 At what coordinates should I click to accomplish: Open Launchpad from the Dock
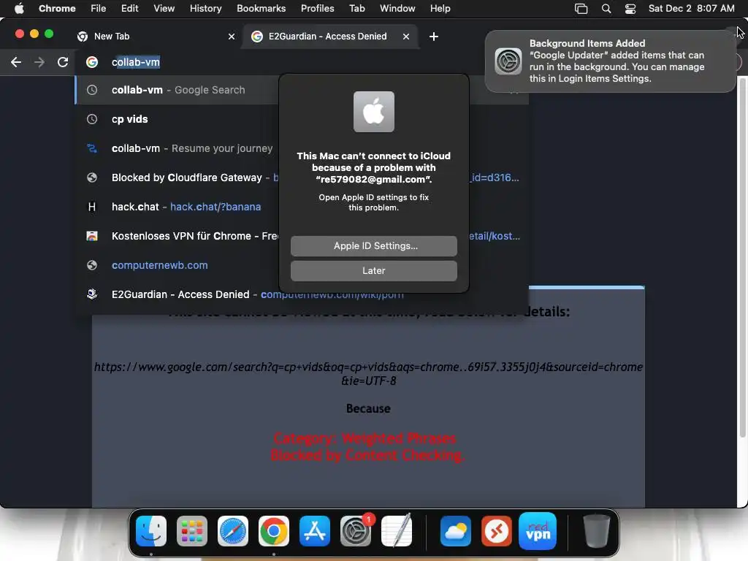192,531
